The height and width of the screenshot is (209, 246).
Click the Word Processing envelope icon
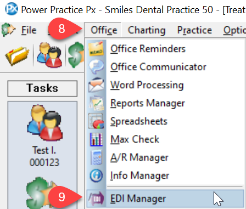[96, 85]
